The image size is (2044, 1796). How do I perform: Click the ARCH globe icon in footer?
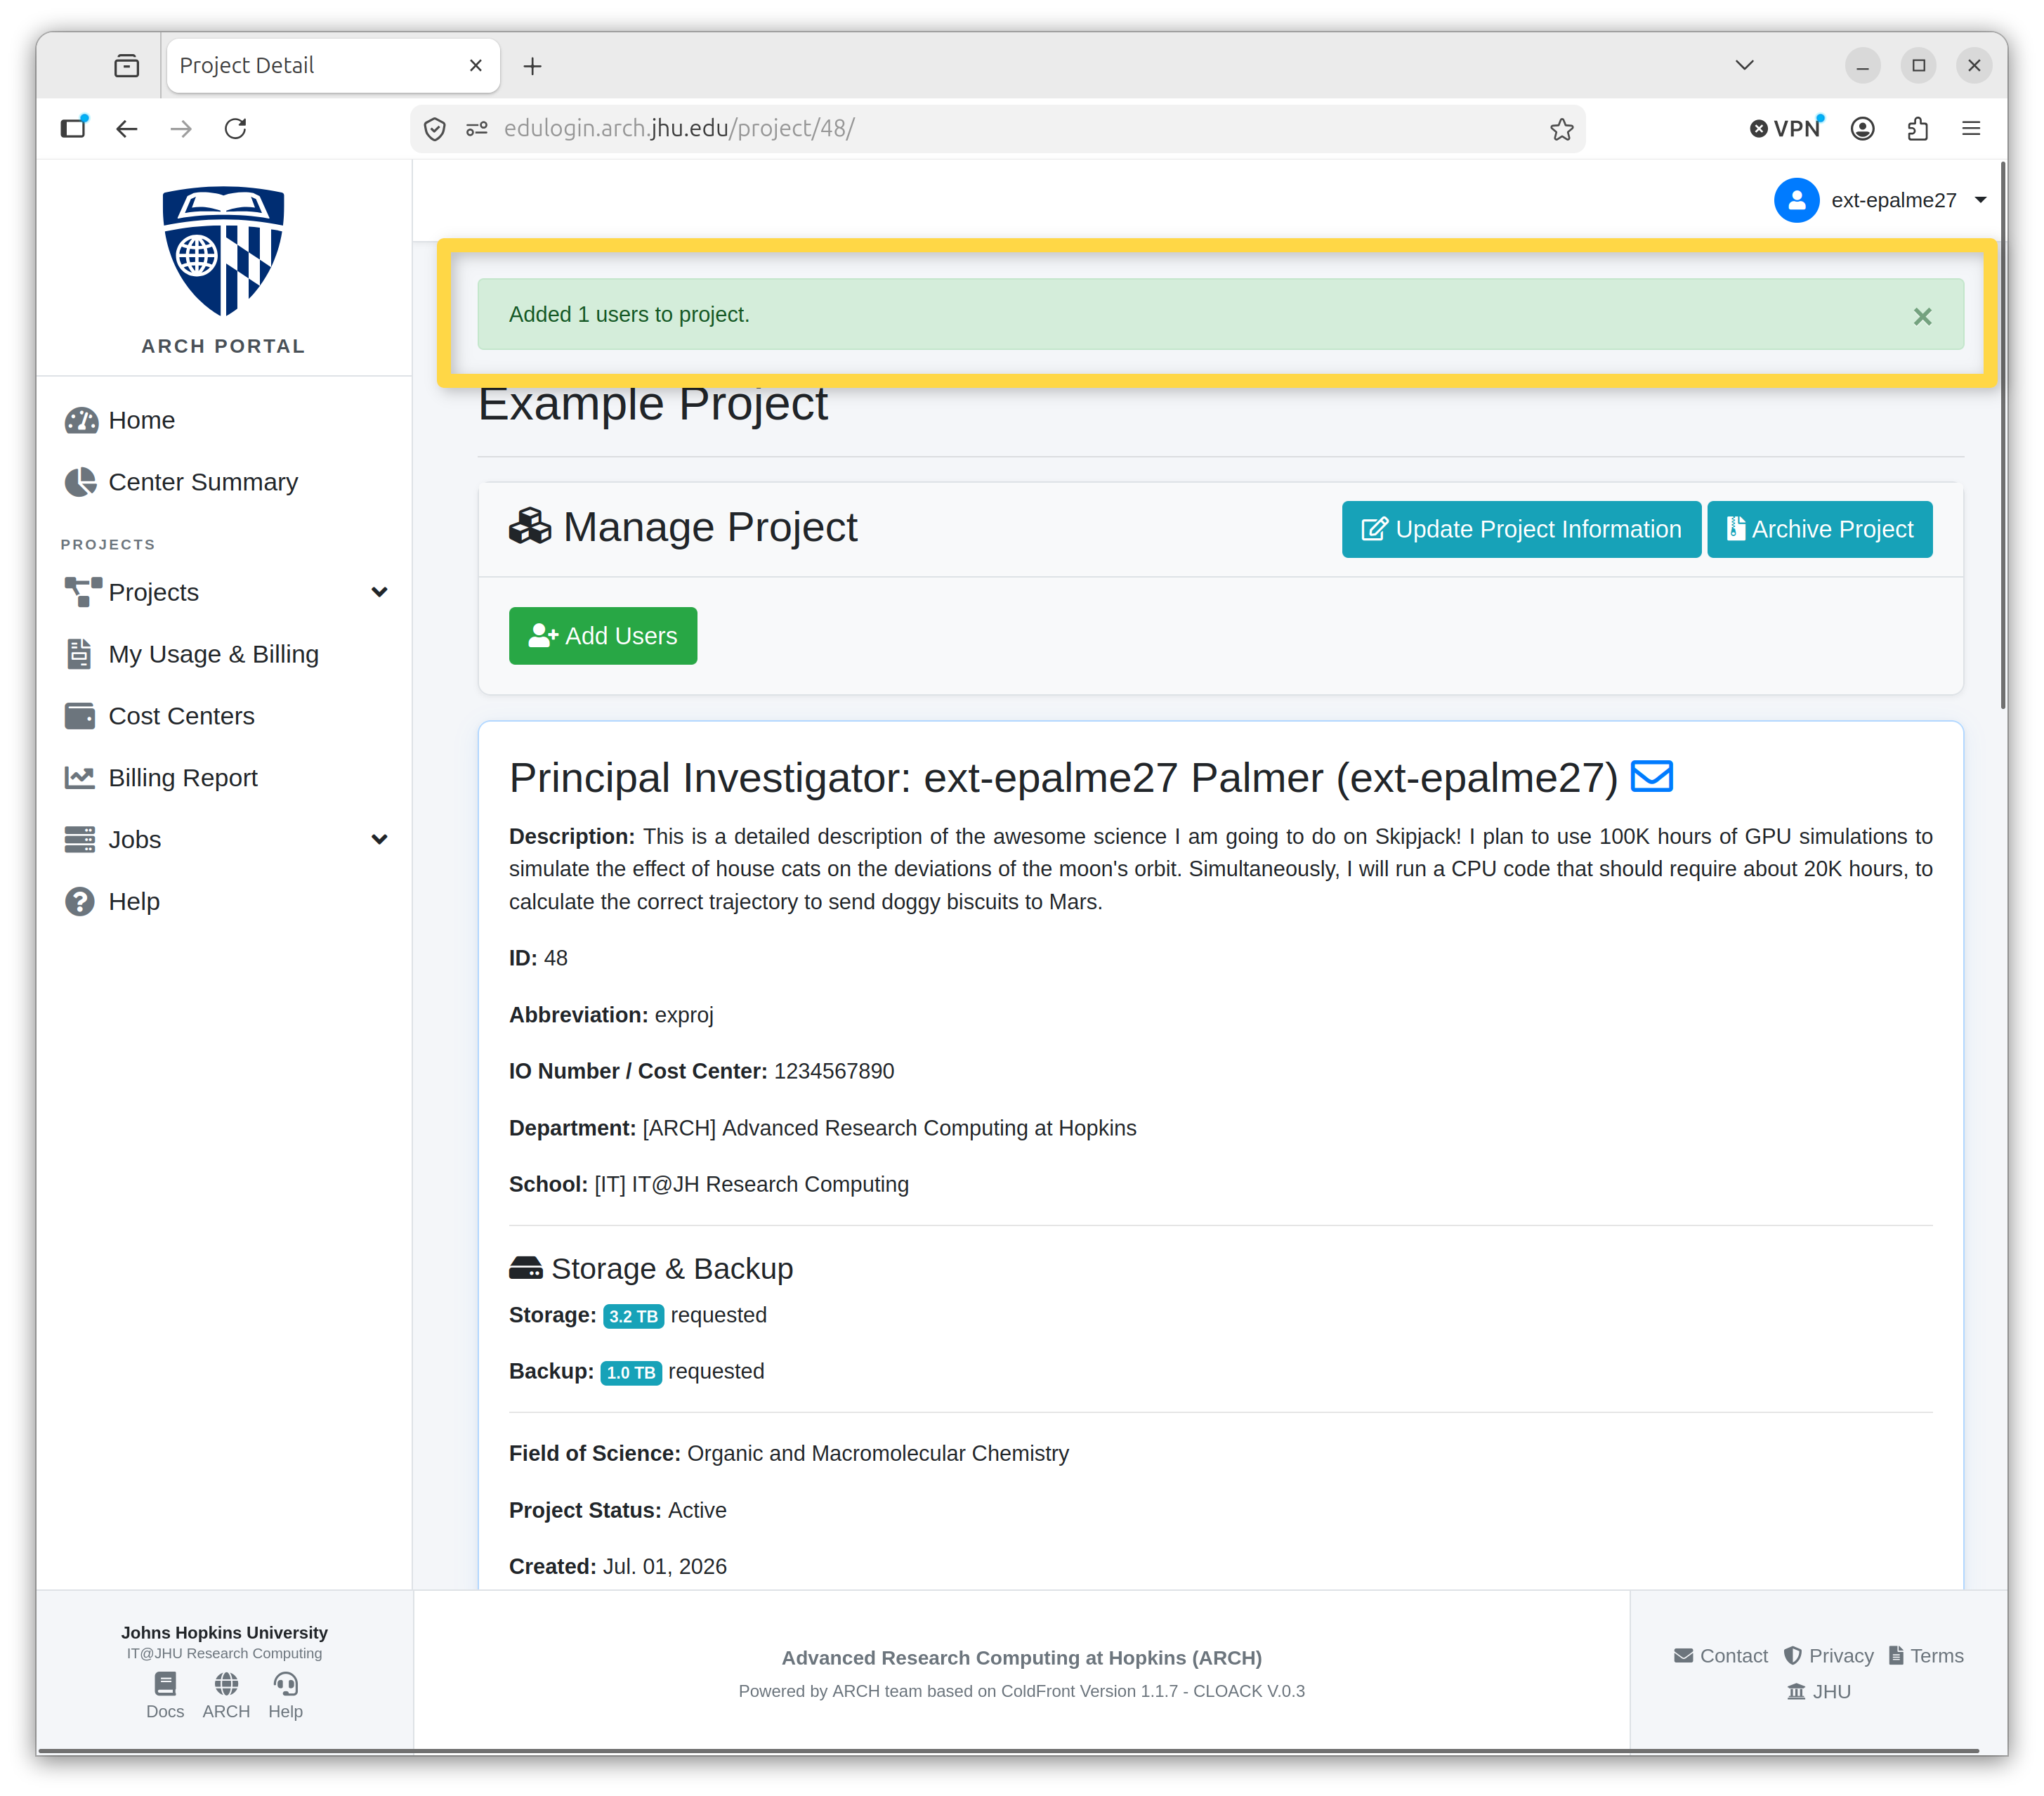226,1684
